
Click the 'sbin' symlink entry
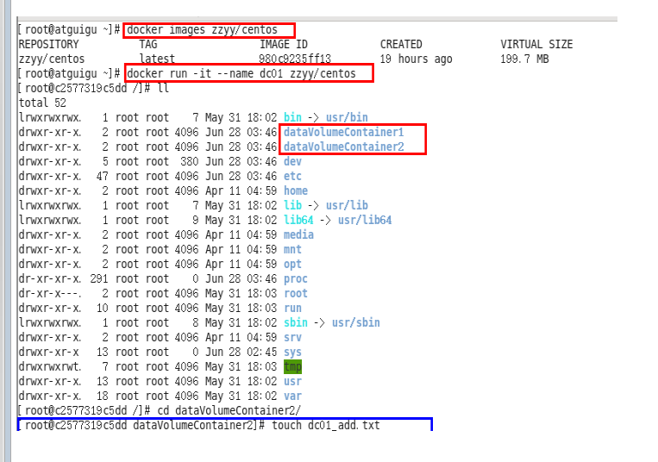295,322
